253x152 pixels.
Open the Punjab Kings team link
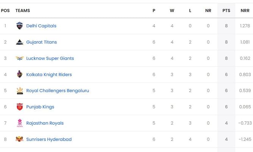point(40,107)
